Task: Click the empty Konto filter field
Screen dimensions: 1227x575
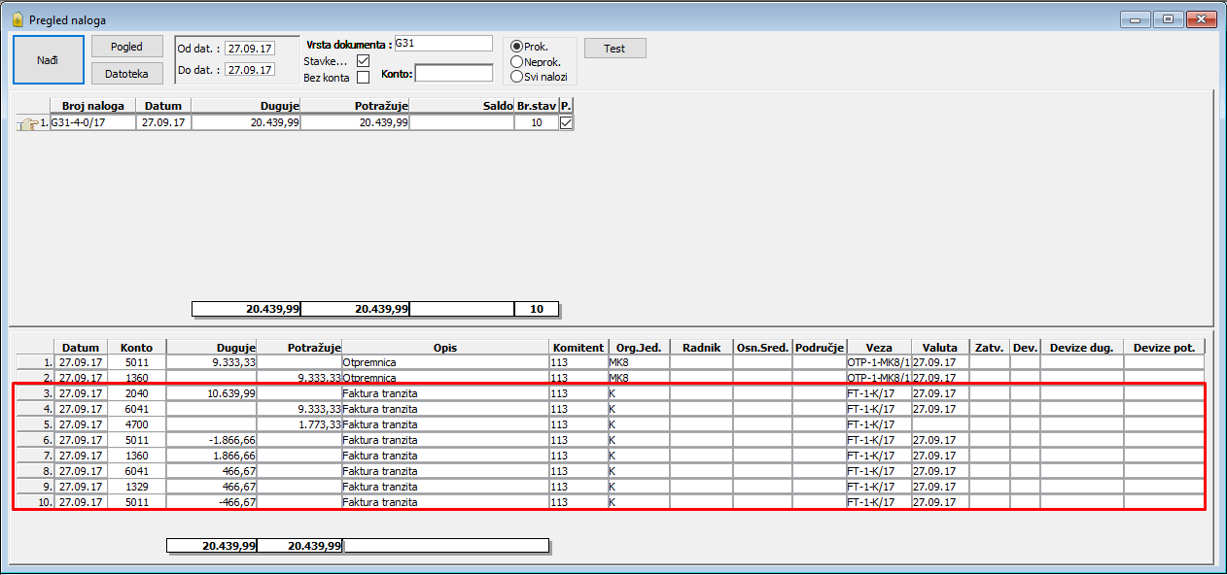Action: pyautogui.click(x=453, y=74)
